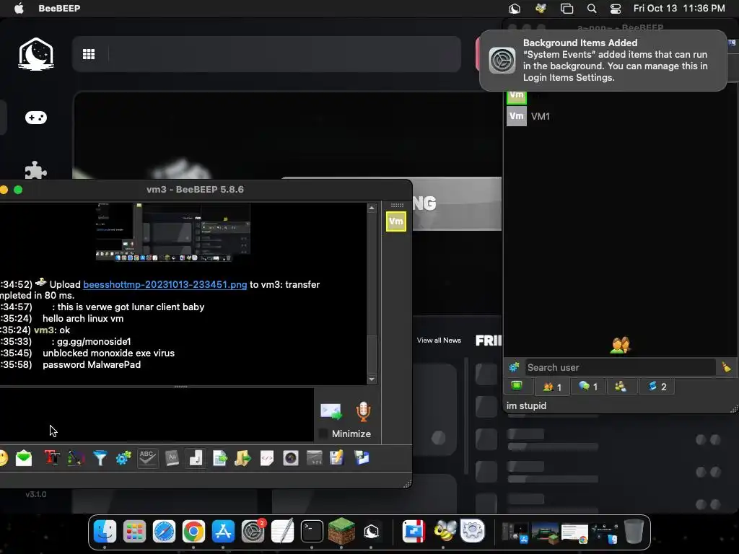Switch to the green screen tab

[517, 387]
